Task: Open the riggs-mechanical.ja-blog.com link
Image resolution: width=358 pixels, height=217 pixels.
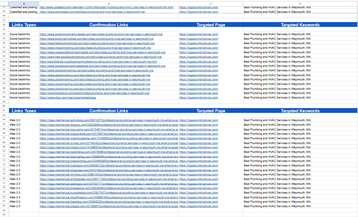Action: tap(109, 143)
